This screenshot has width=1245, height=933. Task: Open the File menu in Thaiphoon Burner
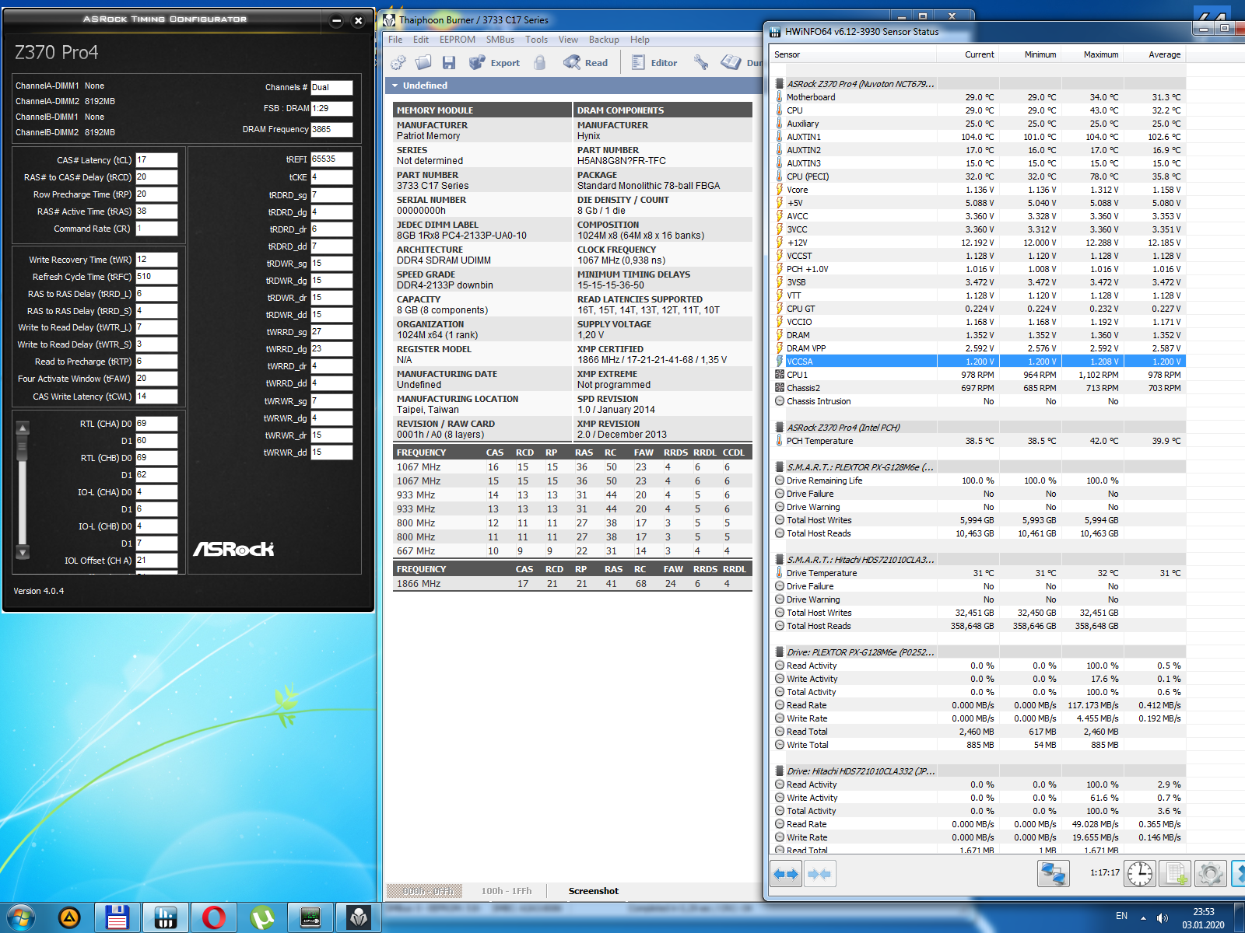[395, 40]
